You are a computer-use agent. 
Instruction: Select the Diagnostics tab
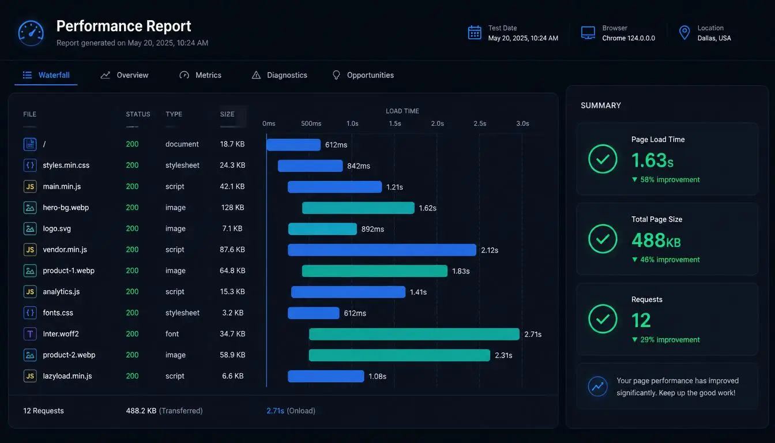click(x=280, y=75)
